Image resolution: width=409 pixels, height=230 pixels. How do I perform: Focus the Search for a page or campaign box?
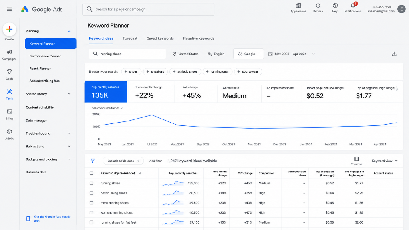pos(149,9)
